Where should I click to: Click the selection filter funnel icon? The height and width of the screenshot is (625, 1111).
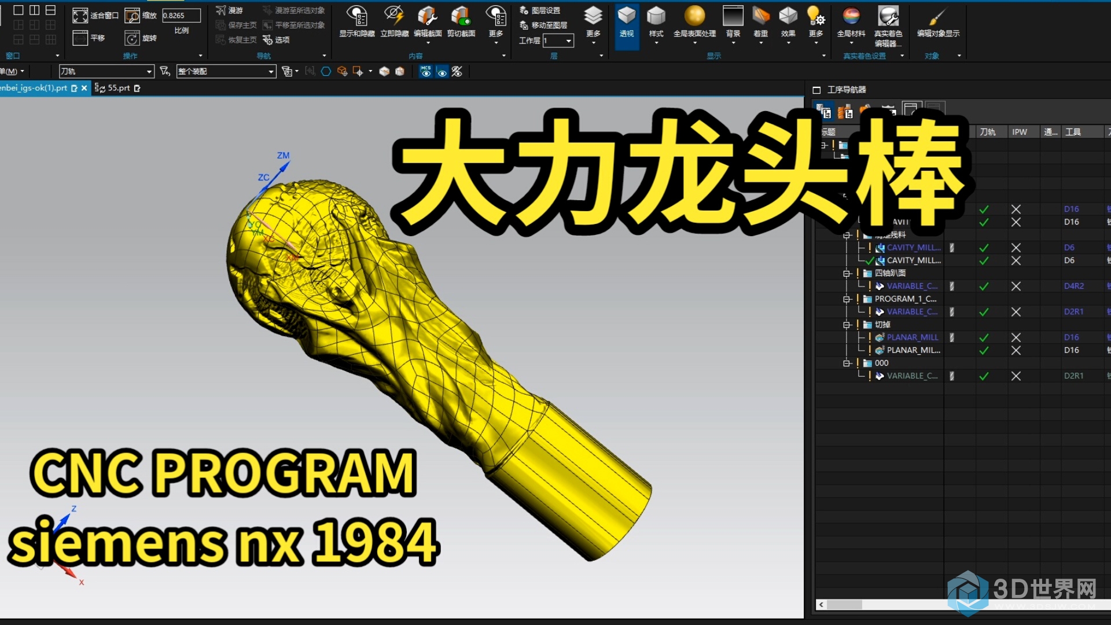[165, 71]
